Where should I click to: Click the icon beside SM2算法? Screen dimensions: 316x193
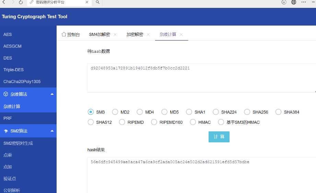coord(6,131)
